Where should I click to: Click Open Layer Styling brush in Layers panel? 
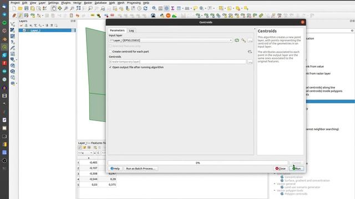click(x=22, y=25)
